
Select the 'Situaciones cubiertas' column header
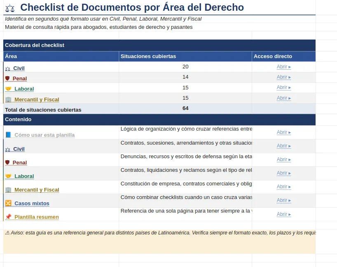185,56
